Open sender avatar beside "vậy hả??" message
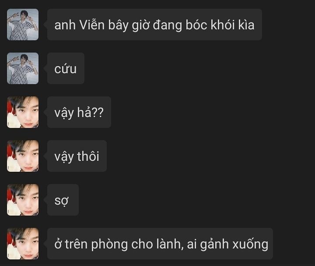The height and width of the screenshot is (266, 315). click(x=23, y=112)
